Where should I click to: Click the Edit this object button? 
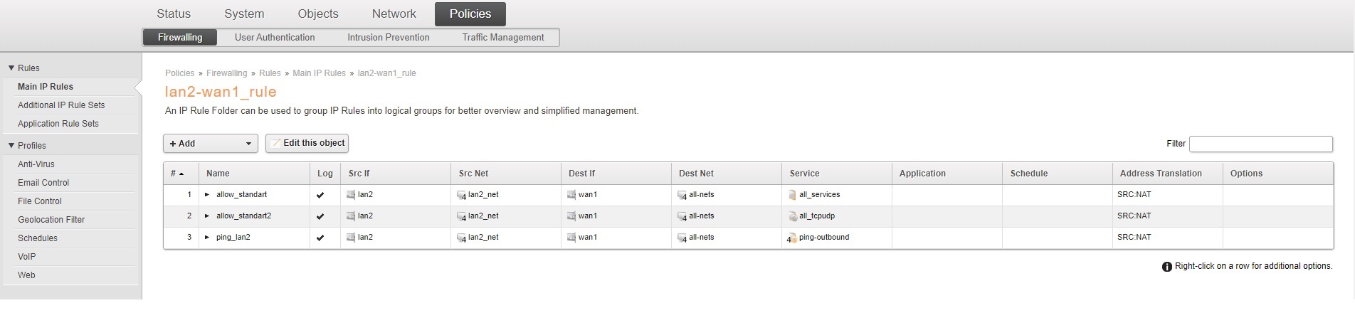307,144
